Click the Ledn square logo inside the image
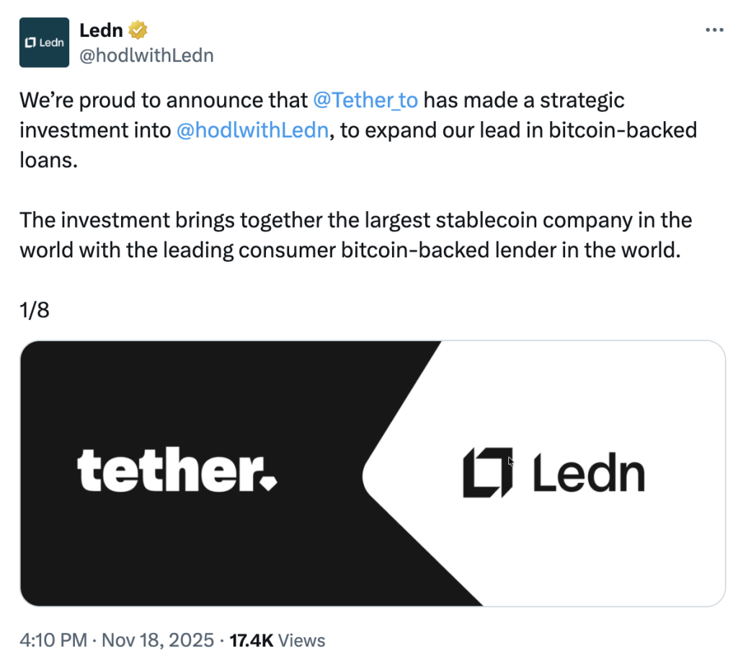The width and height of the screenshot is (738, 656). 487,472
